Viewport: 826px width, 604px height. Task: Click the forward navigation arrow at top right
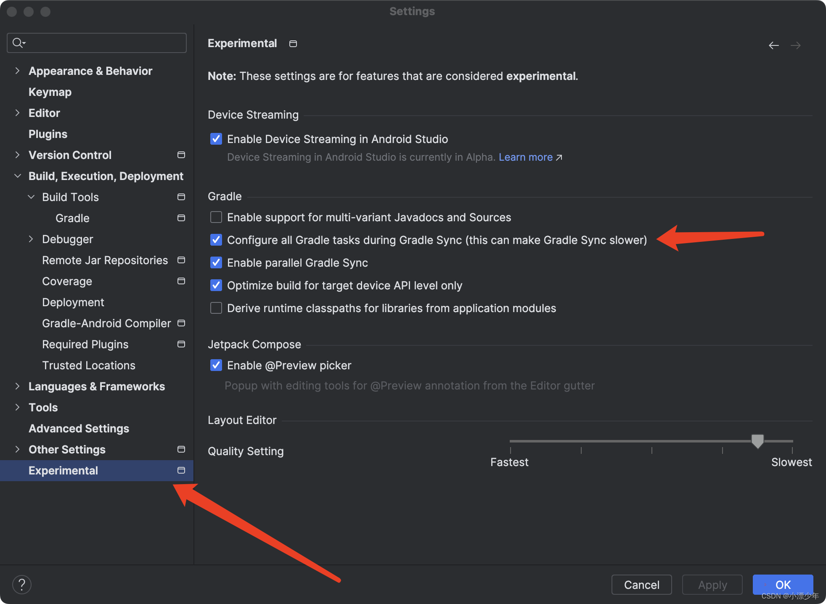point(796,45)
